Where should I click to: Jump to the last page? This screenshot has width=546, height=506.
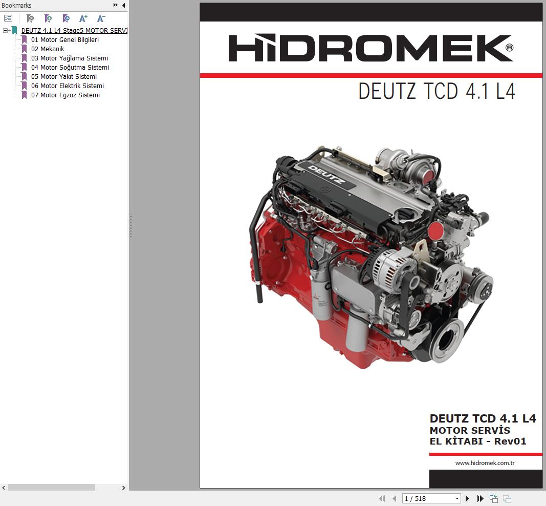tap(480, 498)
